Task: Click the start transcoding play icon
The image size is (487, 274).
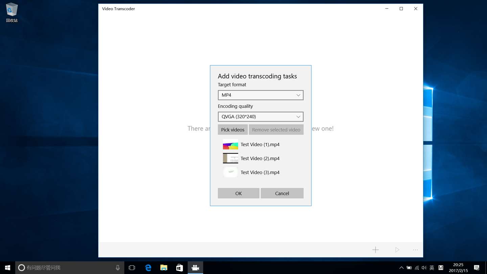Action: (x=397, y=250)
